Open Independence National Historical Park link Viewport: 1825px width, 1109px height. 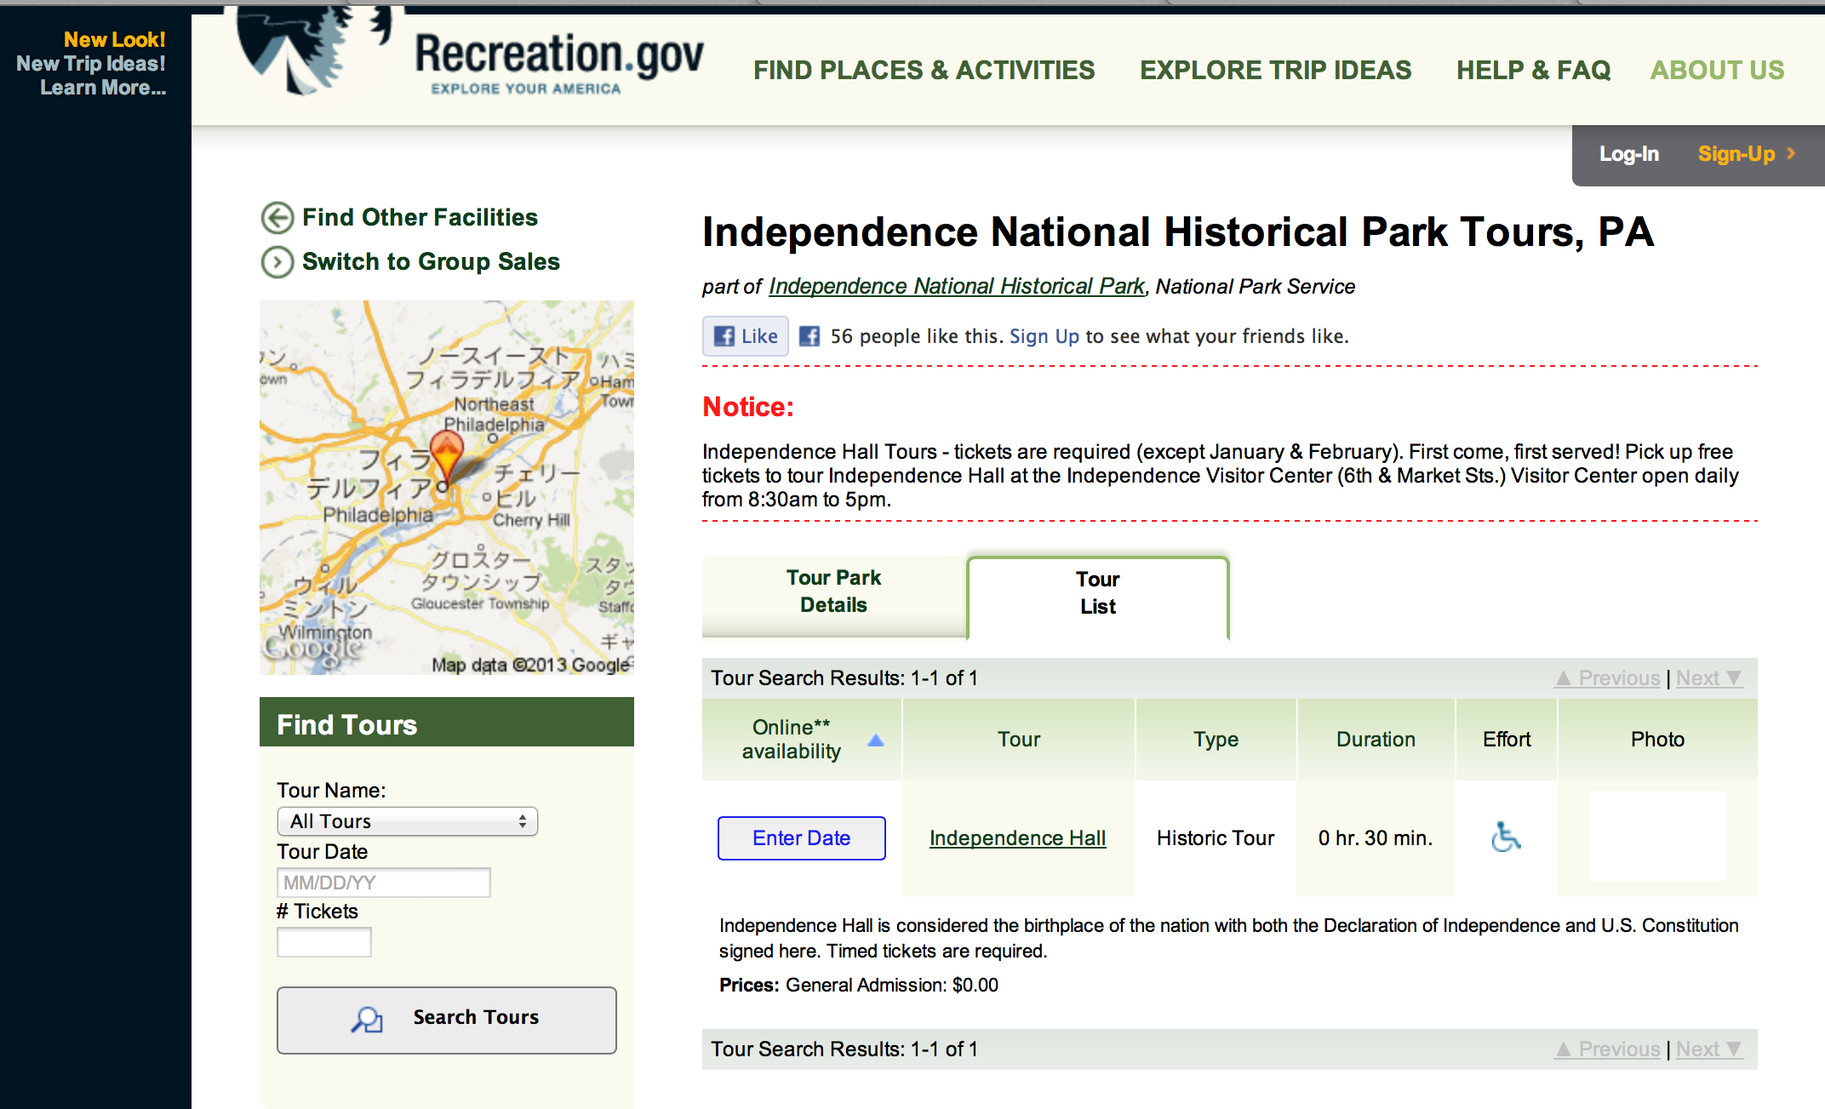click(957, 286)
